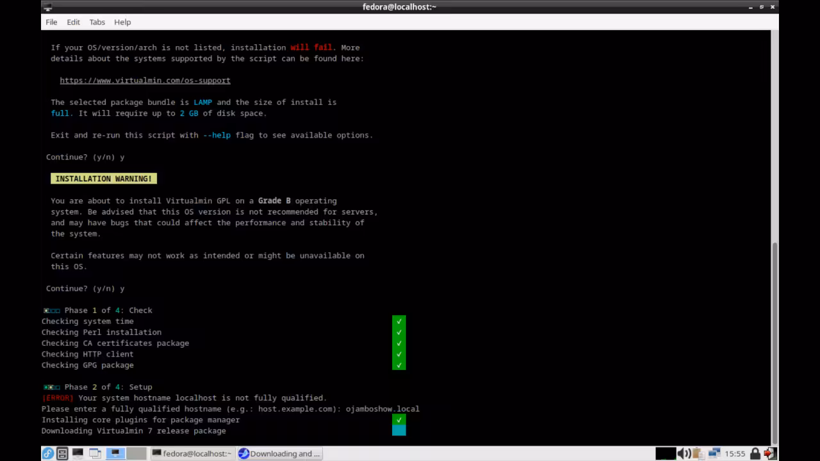The height and width of the screenshot is (461, 820).
Task: Open the virtualmin.com/os-support link
Action: coord(145,80)
